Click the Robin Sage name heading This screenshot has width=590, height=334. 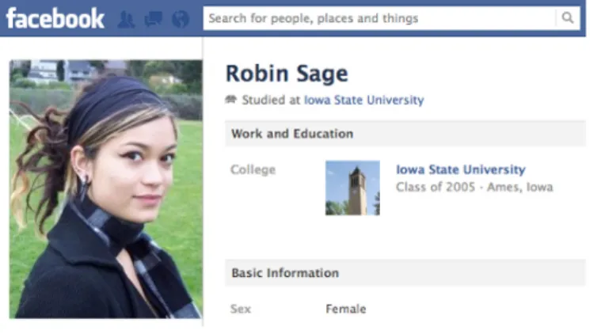[287, 74]
